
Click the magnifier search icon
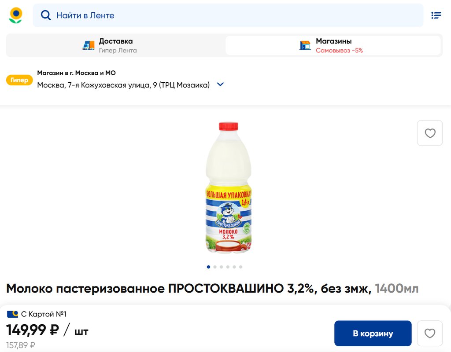[46, 15]
